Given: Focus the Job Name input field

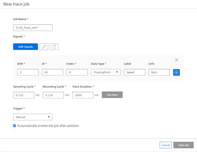Looking at the screenshot, I should pos(33,28).
